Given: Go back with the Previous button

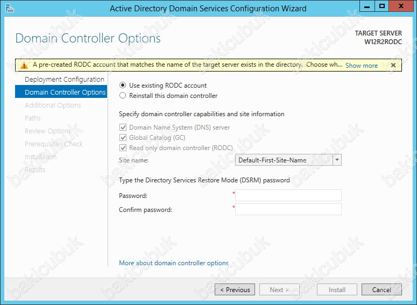Looking at the screenshot, I should tap(235, 289).
